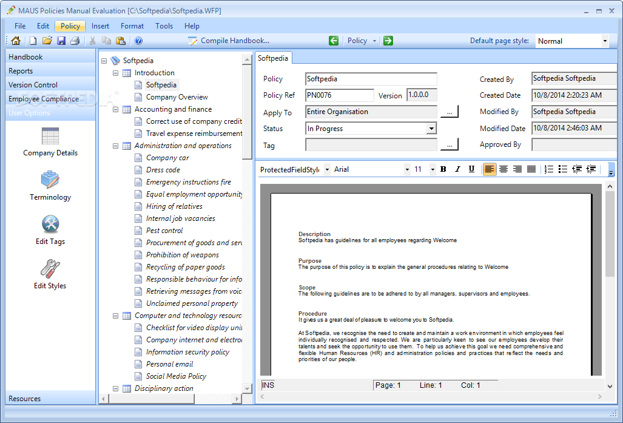Go to previous policy with green left arrow
623x423 pixels.
coord(334,41)
